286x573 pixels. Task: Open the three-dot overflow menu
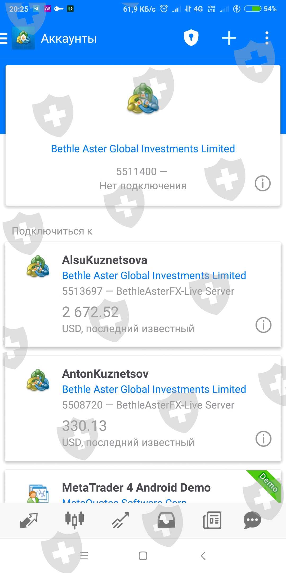[x=267, y=38]
